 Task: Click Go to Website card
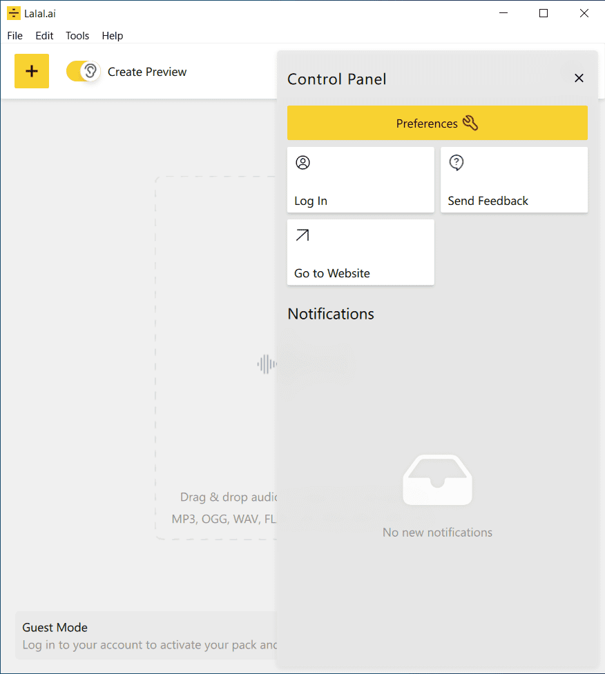[361, 252]
